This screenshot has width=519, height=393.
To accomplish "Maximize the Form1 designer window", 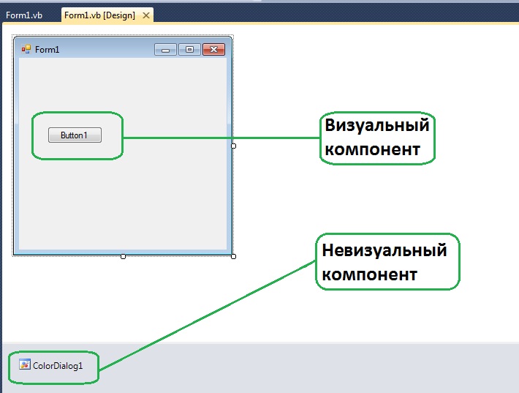I will tap(189, 50).
